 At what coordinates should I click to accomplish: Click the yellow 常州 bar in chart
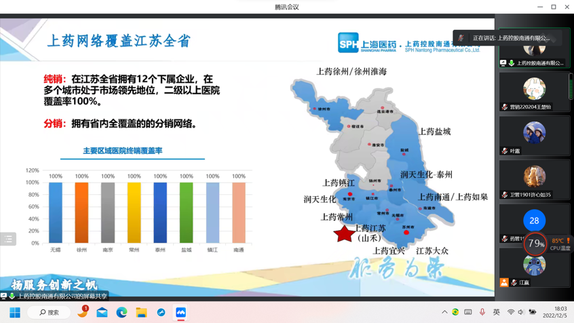[134, 212]
